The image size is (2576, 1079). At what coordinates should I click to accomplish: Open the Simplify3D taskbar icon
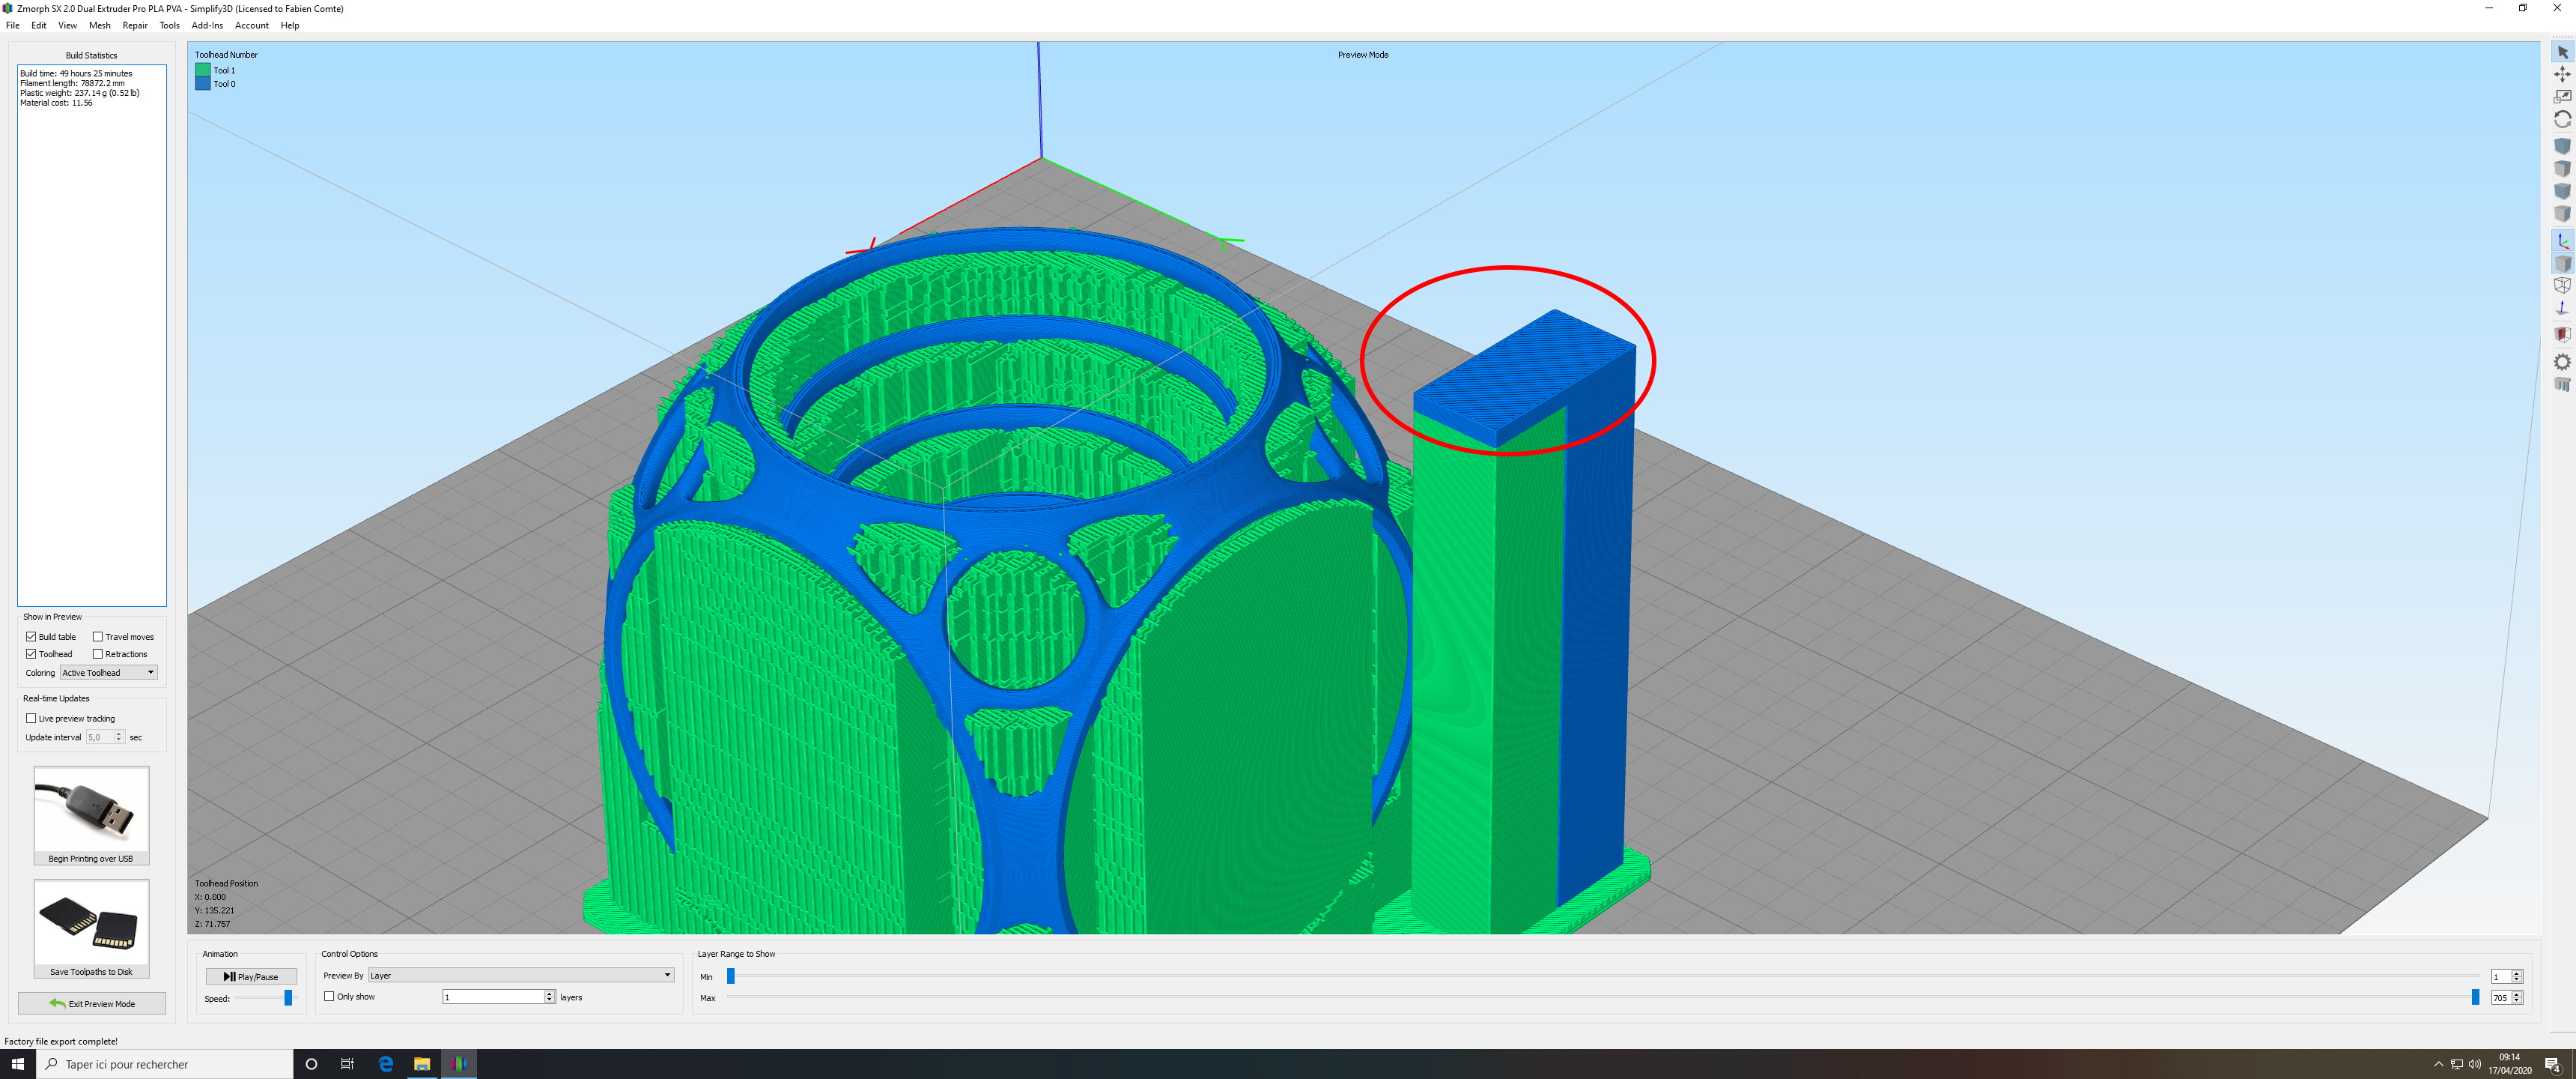(459, 1064)
